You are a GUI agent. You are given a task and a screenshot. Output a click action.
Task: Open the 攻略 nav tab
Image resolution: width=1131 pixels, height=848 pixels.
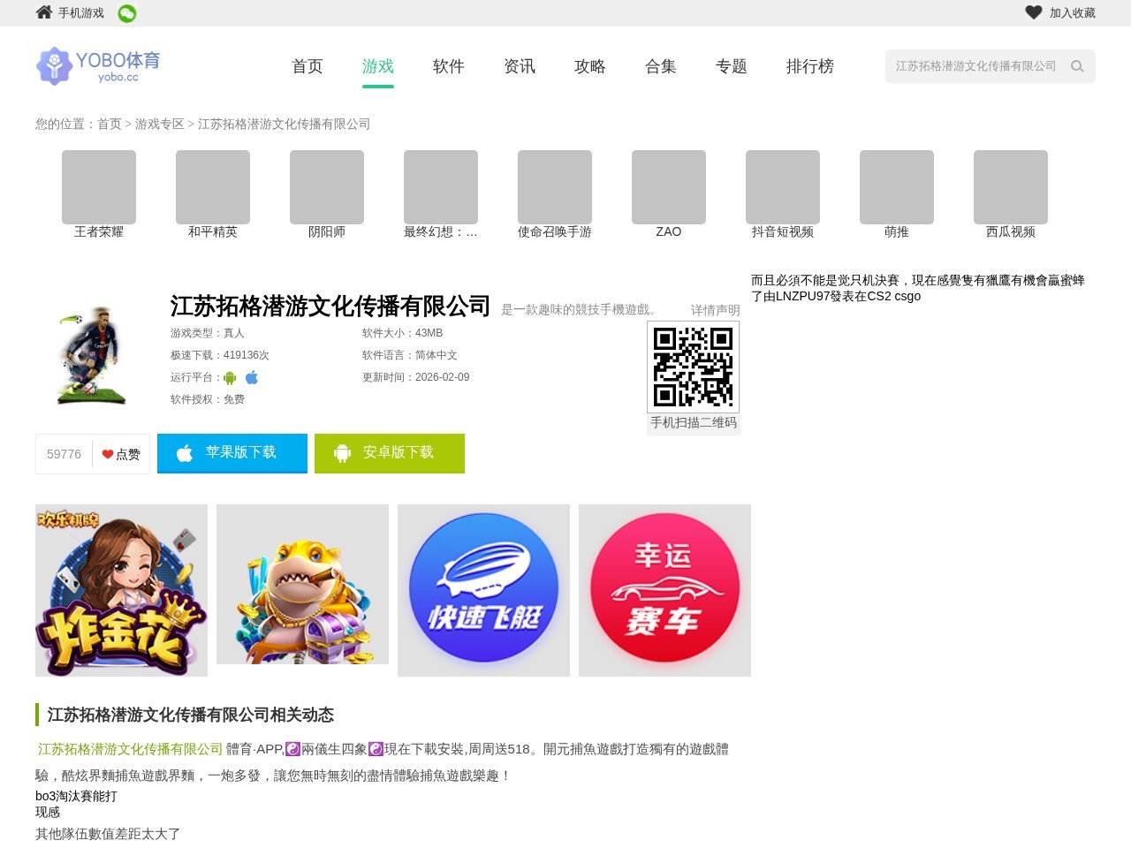point(590,66)
